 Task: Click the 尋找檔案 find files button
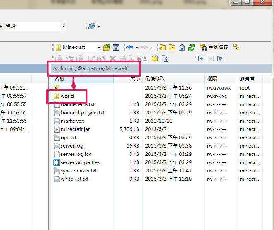click(x=214, y=47)
